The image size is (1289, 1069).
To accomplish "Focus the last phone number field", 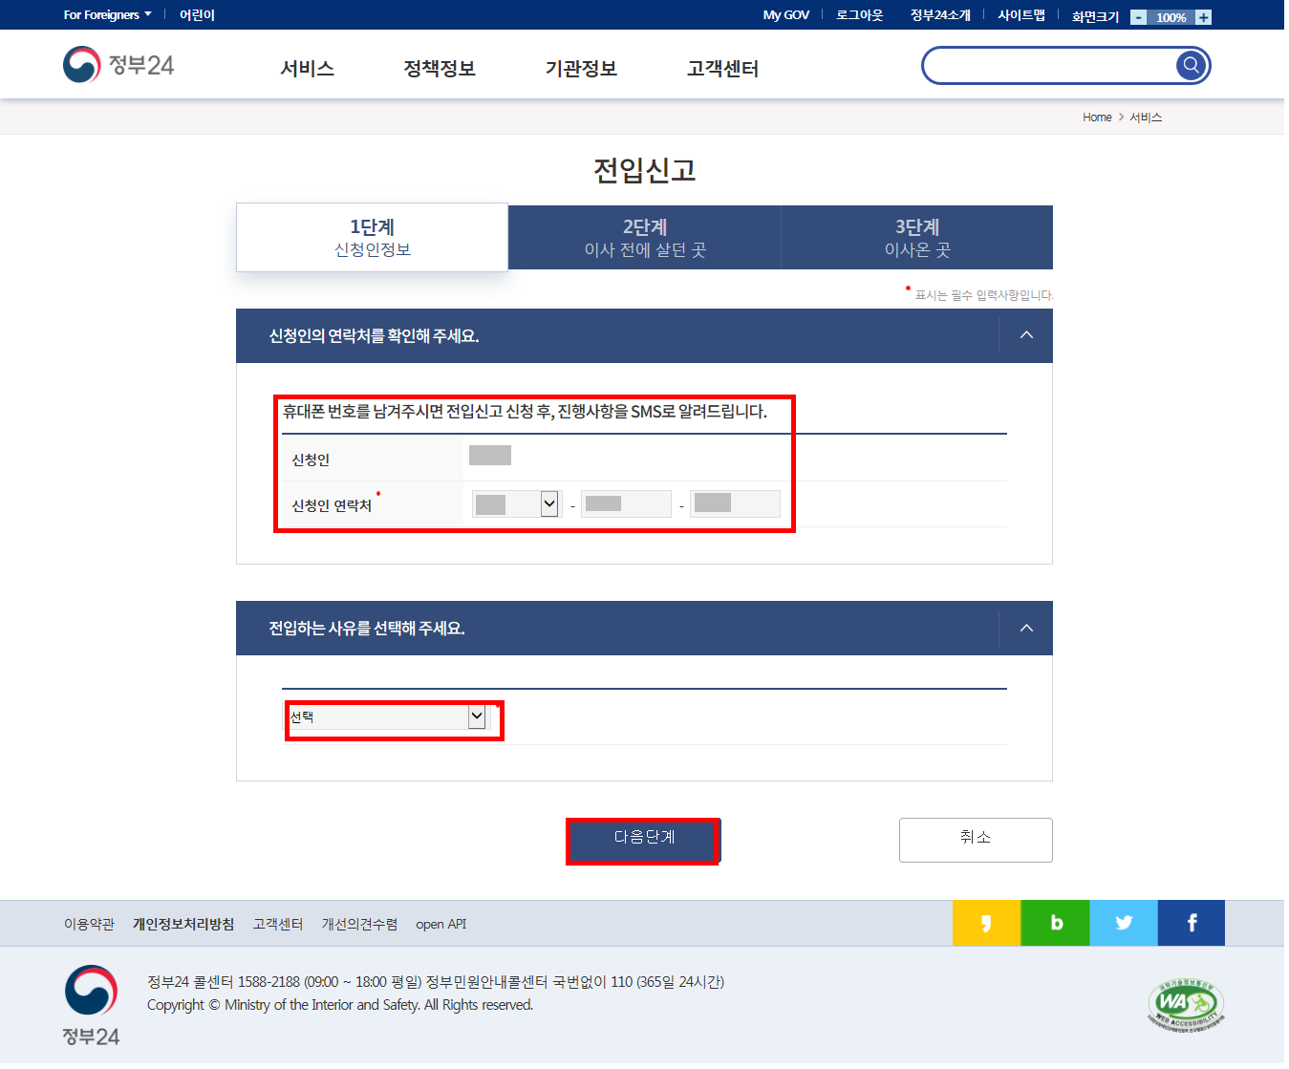I will [x=735, y=503].
